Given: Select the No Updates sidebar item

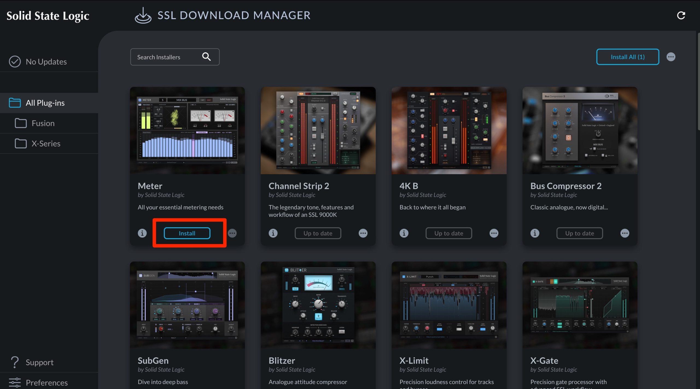Looking at the screenshot, I should click(x=49, y=62).
